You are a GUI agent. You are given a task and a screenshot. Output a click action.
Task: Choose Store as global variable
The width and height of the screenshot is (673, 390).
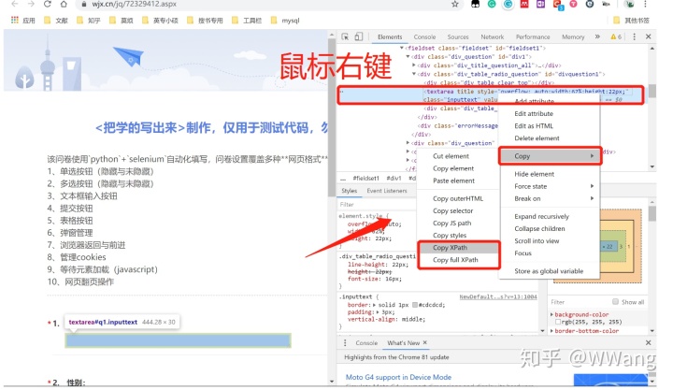550,271
